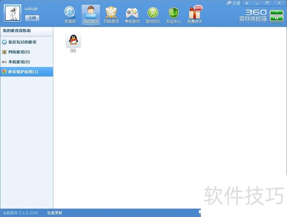
Task: Click 检查更新 (Check for updates)
Action: pyautogui.click(x=55, y=213)
